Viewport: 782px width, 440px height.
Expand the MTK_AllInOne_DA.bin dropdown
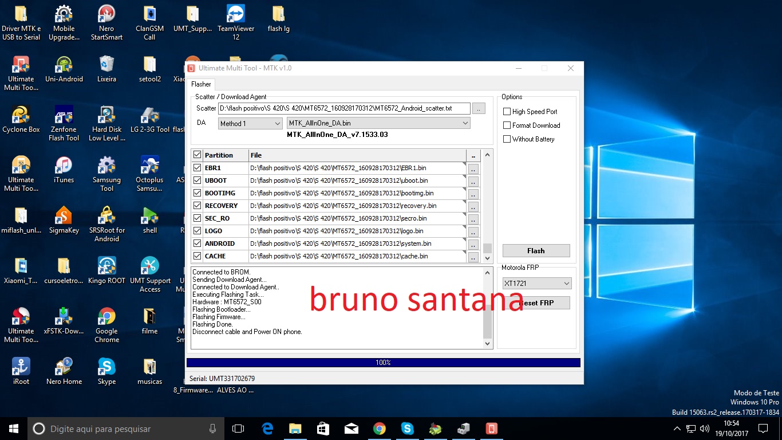click(x=378, y=123)
